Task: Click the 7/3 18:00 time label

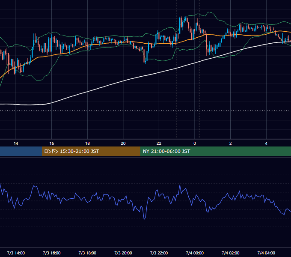Action: [87, 253]
